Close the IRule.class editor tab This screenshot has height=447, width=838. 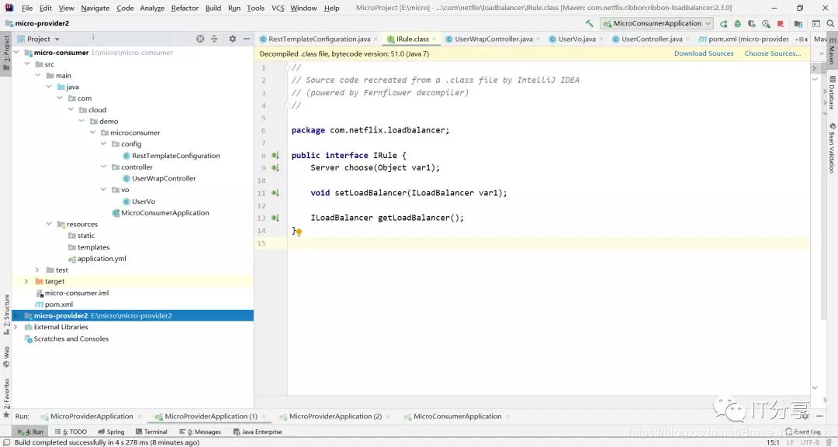point(435,39)
